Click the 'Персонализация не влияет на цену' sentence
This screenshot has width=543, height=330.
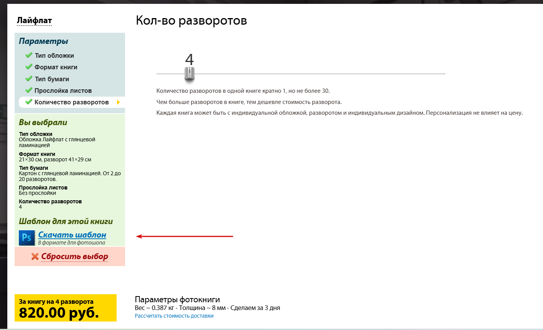pos(474,113)
